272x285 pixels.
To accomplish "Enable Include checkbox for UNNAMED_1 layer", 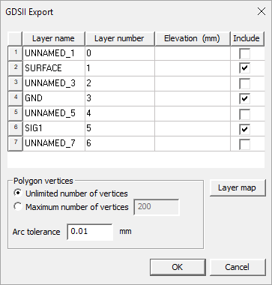I will point(244,53).
